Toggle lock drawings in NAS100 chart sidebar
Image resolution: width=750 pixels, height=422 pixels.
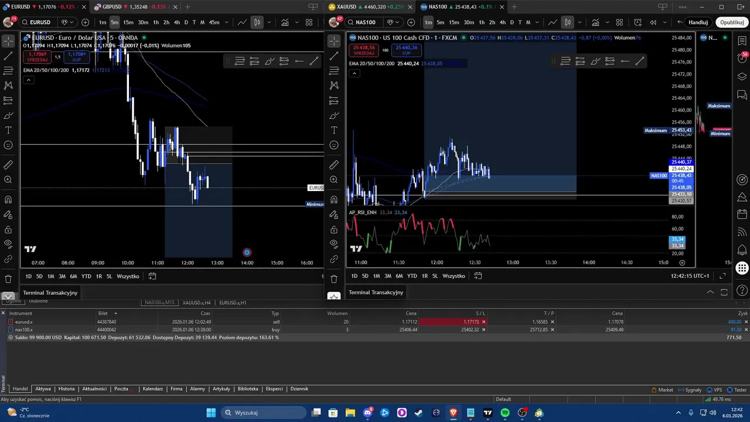(334, 229)
